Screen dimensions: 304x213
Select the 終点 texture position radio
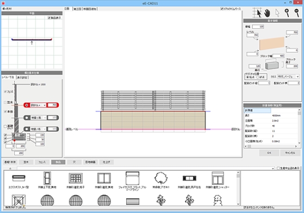click(x=258, y=77)
